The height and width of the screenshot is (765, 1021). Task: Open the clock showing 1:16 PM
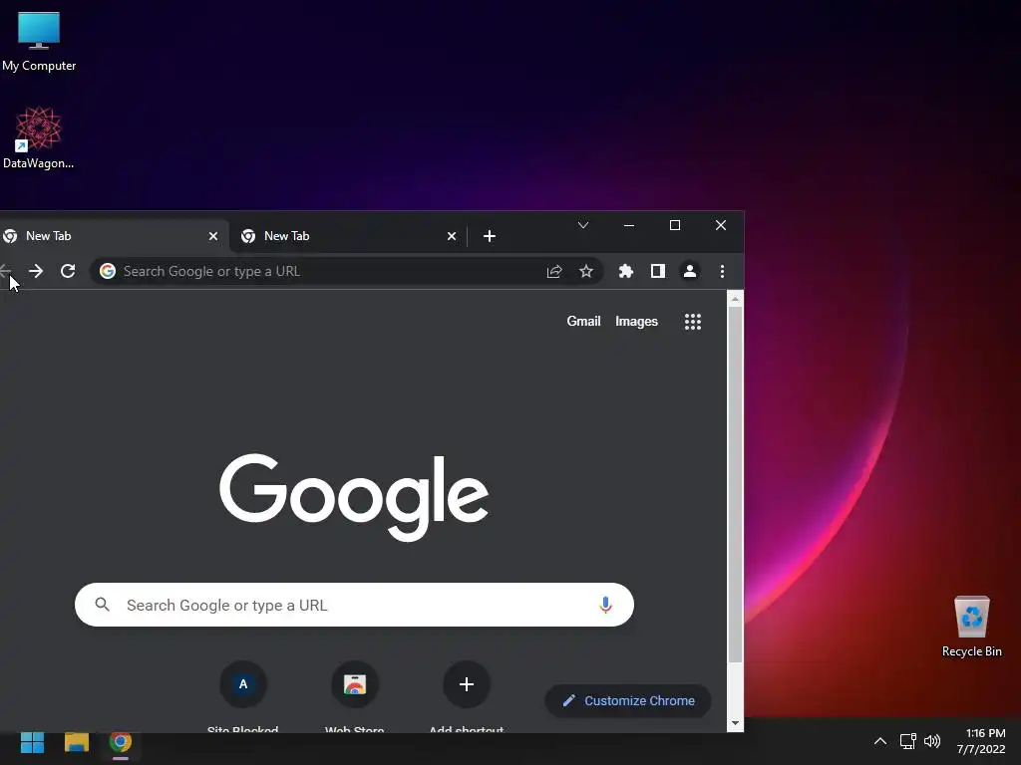click(981, 741)
